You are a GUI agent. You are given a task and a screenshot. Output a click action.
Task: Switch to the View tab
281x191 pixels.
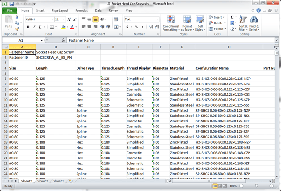click(129, 10)
